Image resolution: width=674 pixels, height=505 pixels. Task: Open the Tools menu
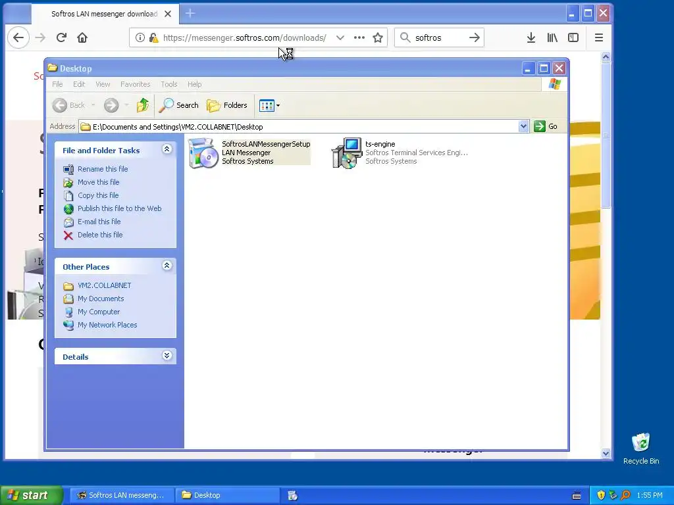tap(169, 84)
